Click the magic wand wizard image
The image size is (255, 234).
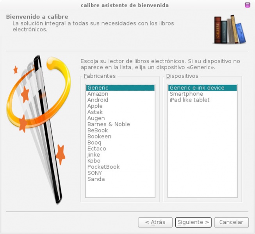[x=39, y=129]
